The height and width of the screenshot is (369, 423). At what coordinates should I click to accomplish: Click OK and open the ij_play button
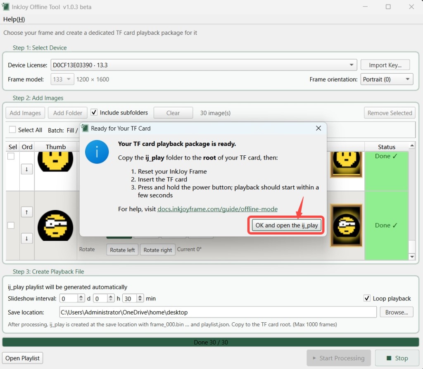pyautogui.click(x=287, y=225)
